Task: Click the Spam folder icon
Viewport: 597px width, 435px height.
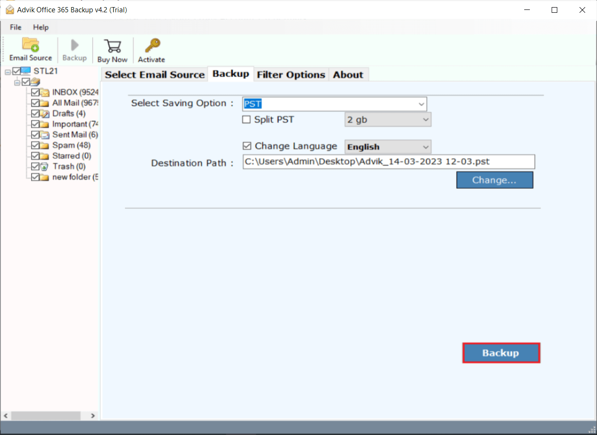Action: (x=44, y=145)
